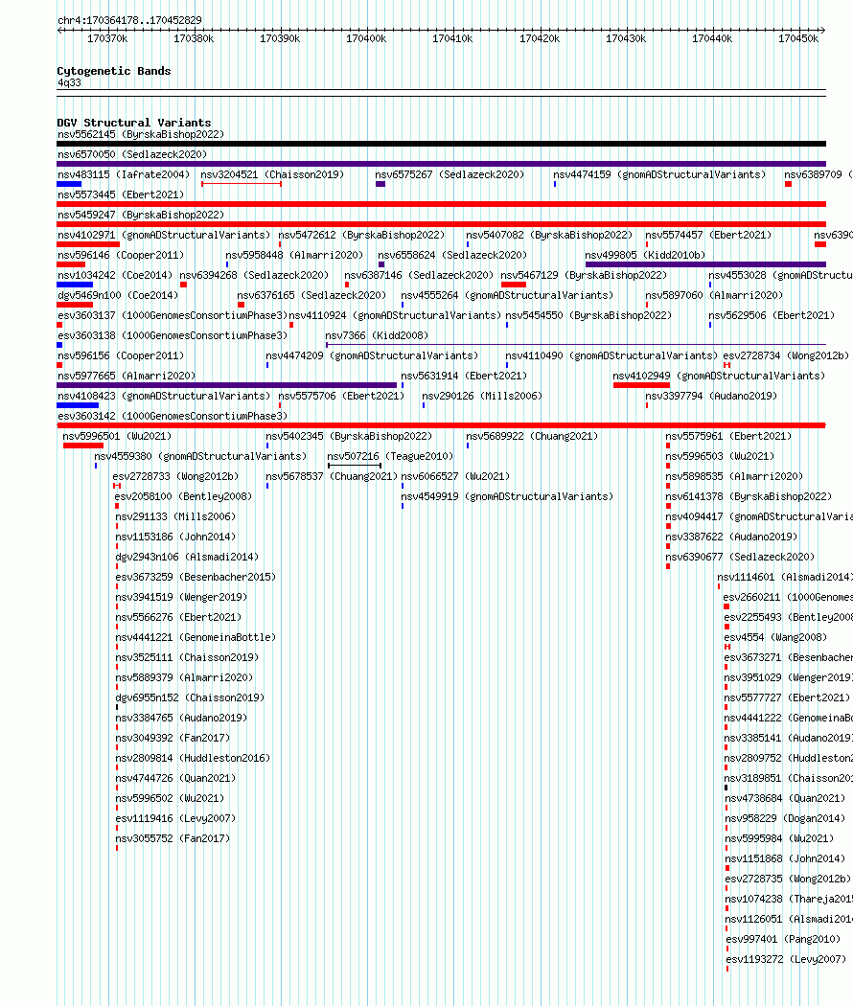The height and width of the screenshot is (1006, 853).
Task: Click the Cytogenetic Bands track heading
Action: [x=114, y=71]
